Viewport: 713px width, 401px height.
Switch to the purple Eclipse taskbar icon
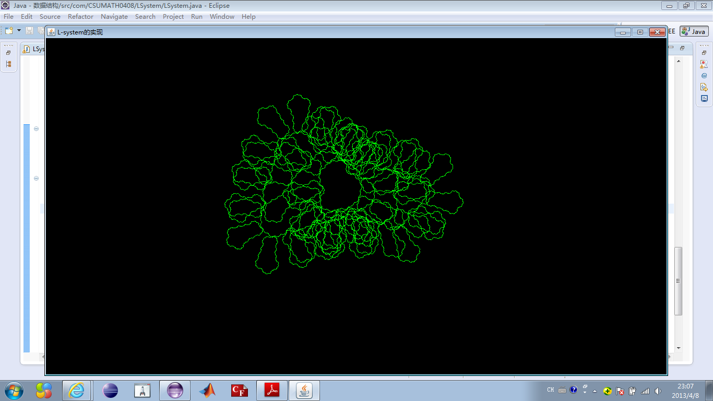coord(175,390)
